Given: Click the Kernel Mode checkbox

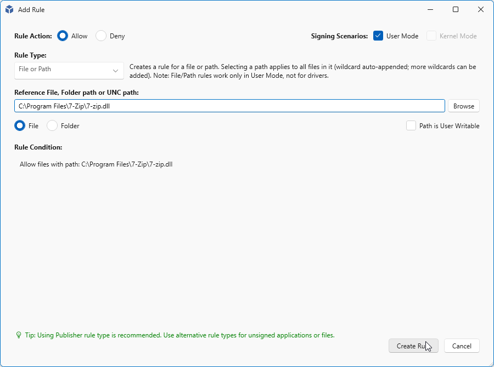Looking at the screenshot, I should pos(431,36).
